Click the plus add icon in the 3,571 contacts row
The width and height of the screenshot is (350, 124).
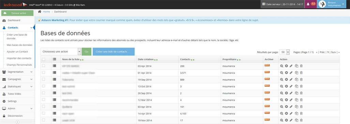(286, 73)
